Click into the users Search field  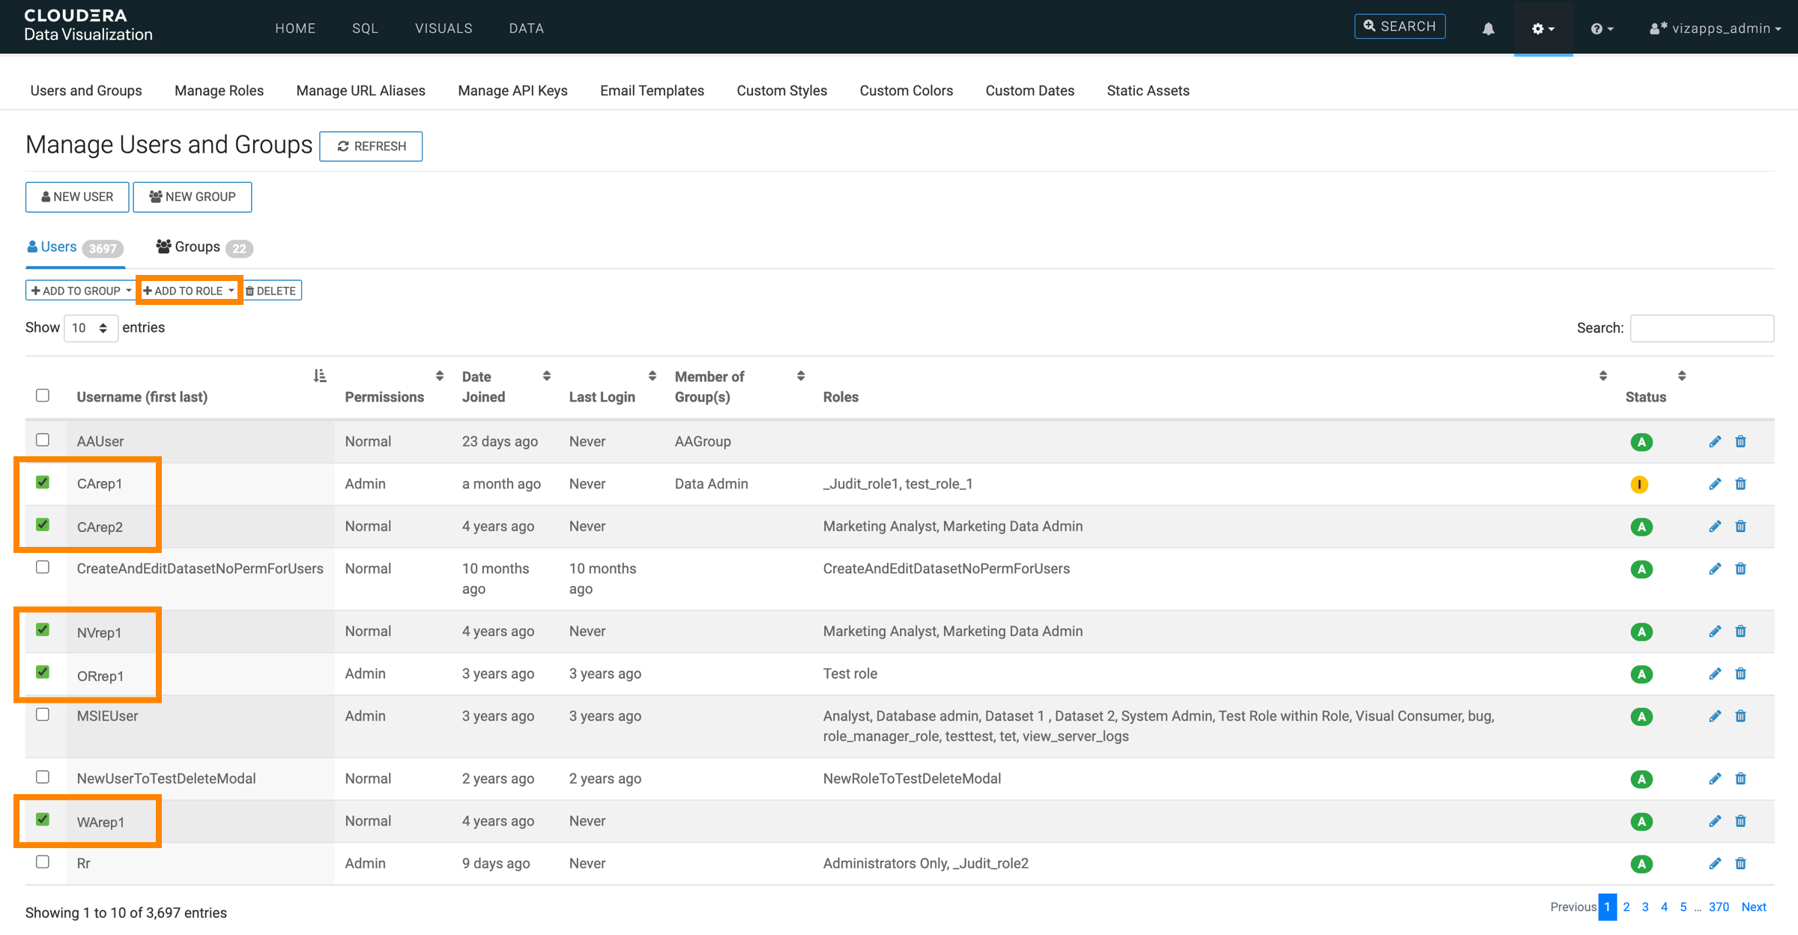point(1701,328)
